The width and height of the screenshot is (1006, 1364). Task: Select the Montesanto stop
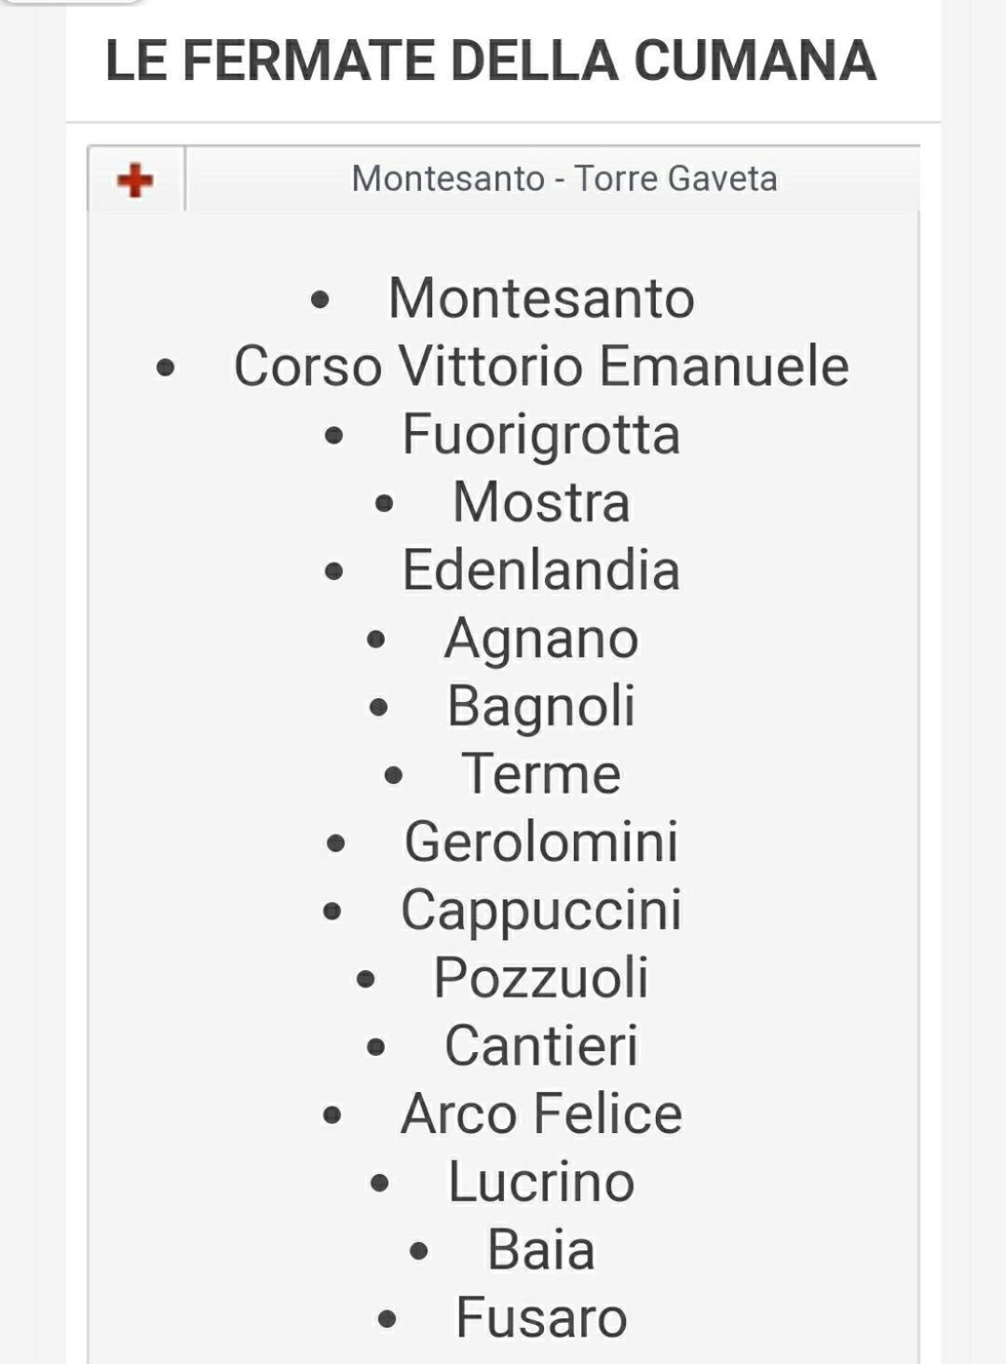pos(541,298)
